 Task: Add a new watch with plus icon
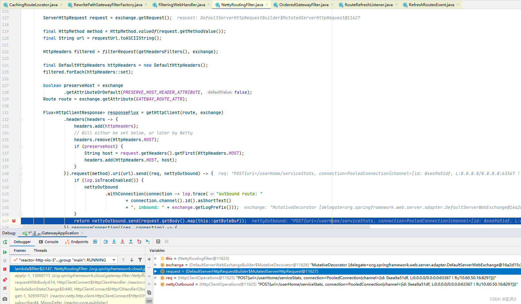click(149, 259)
